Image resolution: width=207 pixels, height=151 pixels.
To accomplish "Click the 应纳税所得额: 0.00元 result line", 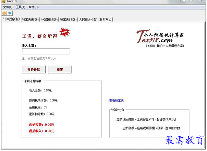I will (x=43, y=101).
